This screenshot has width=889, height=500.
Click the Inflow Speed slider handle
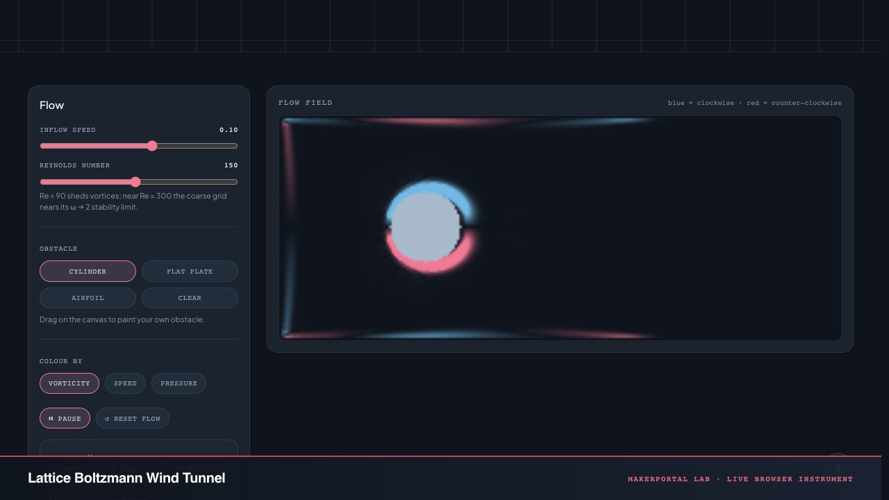pos(152,146)
